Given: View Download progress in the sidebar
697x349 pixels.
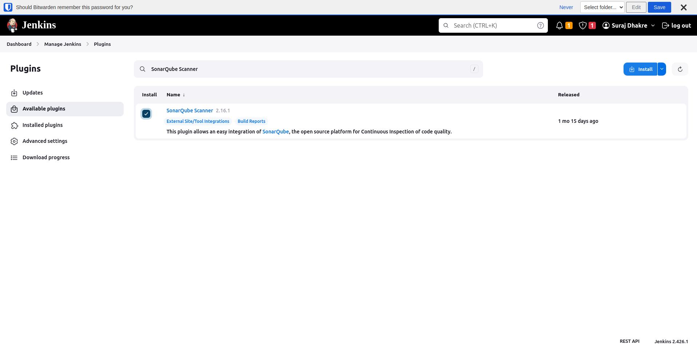Looking at the screenshot, I should (x=46, y=157).
